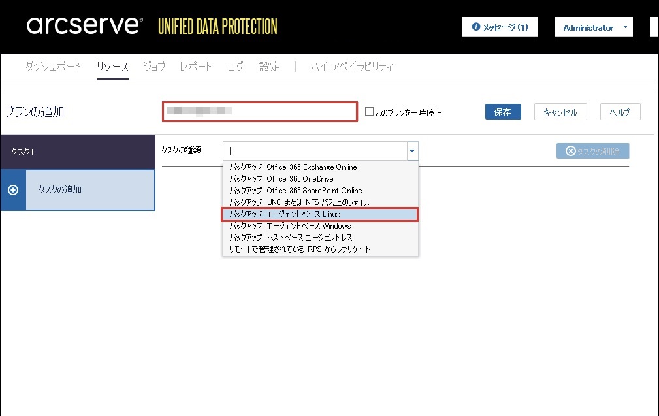Screen dimensions: 659x416
Task: Open the ハイ アベイラビリティ tab
Action: tap(352, 67)
